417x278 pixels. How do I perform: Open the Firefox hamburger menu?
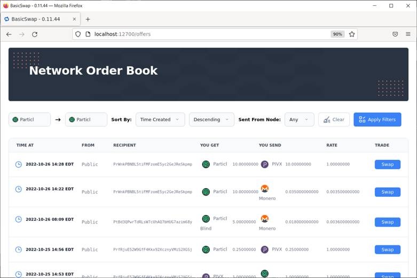(408, 34)
